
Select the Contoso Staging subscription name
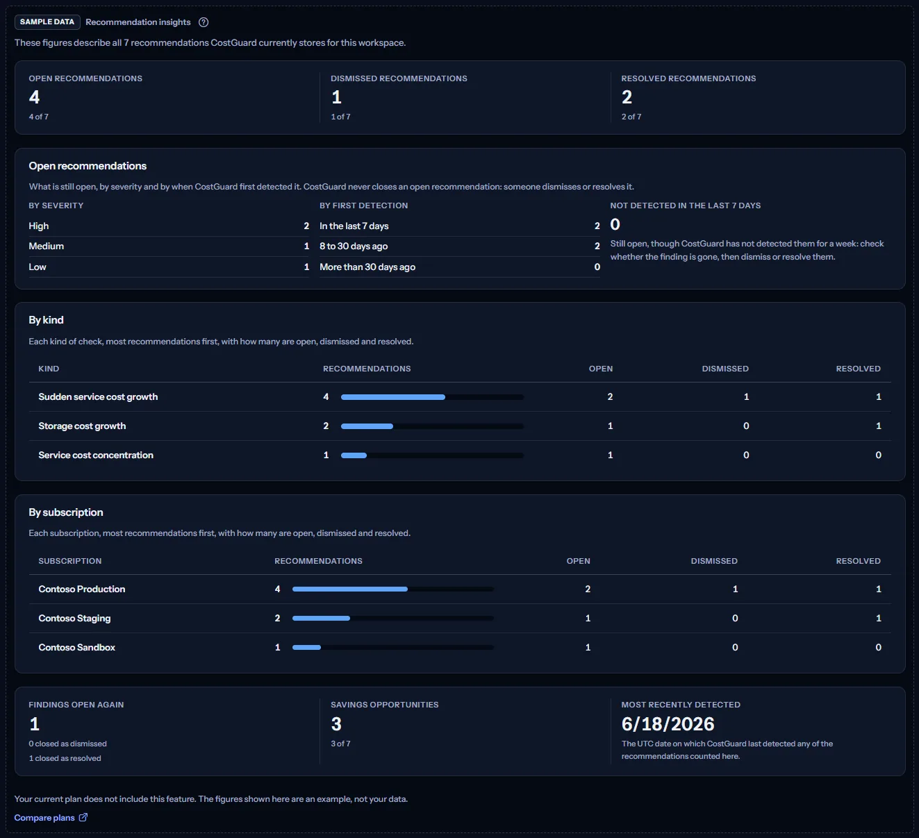pos(74,619)
